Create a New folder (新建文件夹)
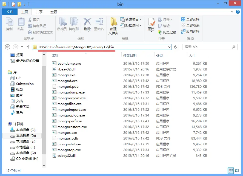Image resolution: width=243 pixels, height=176 pixels. [113, 26]
